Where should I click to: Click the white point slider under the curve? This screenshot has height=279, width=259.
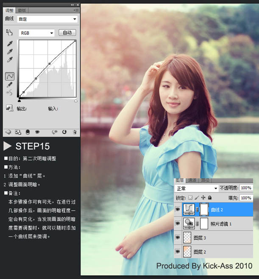[75, 101]
